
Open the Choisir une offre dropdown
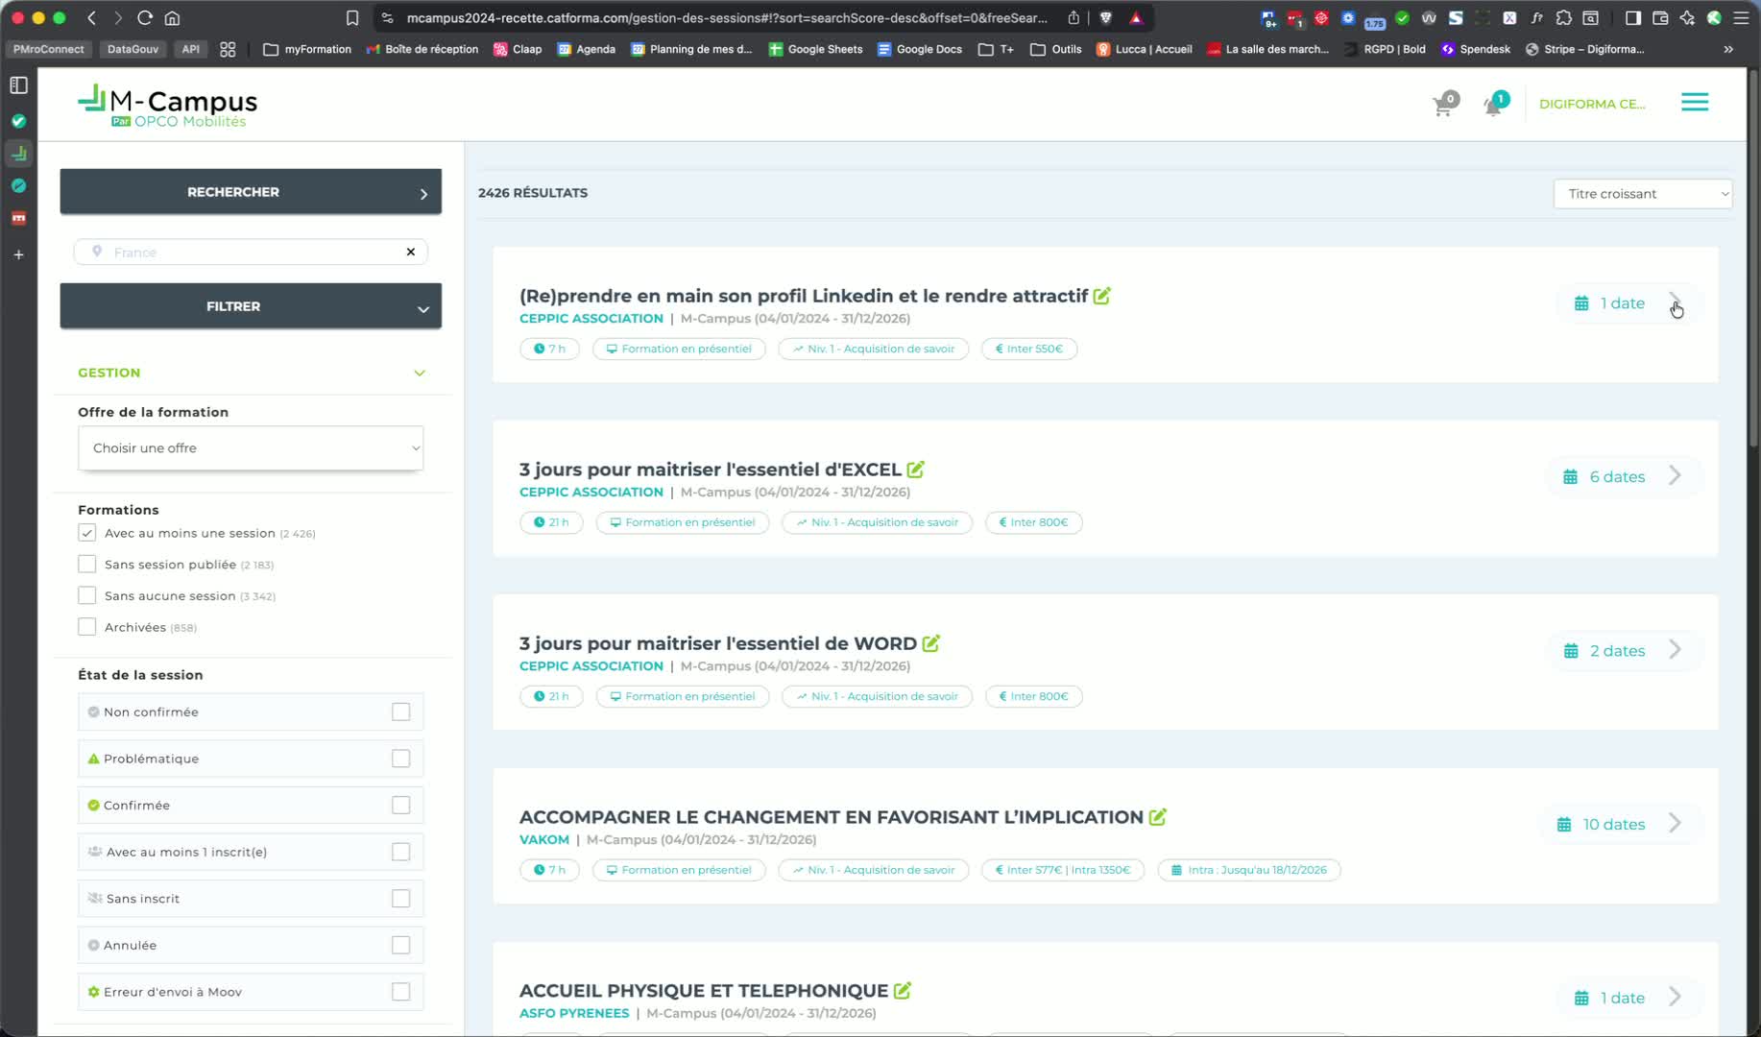tap(251, 448)
